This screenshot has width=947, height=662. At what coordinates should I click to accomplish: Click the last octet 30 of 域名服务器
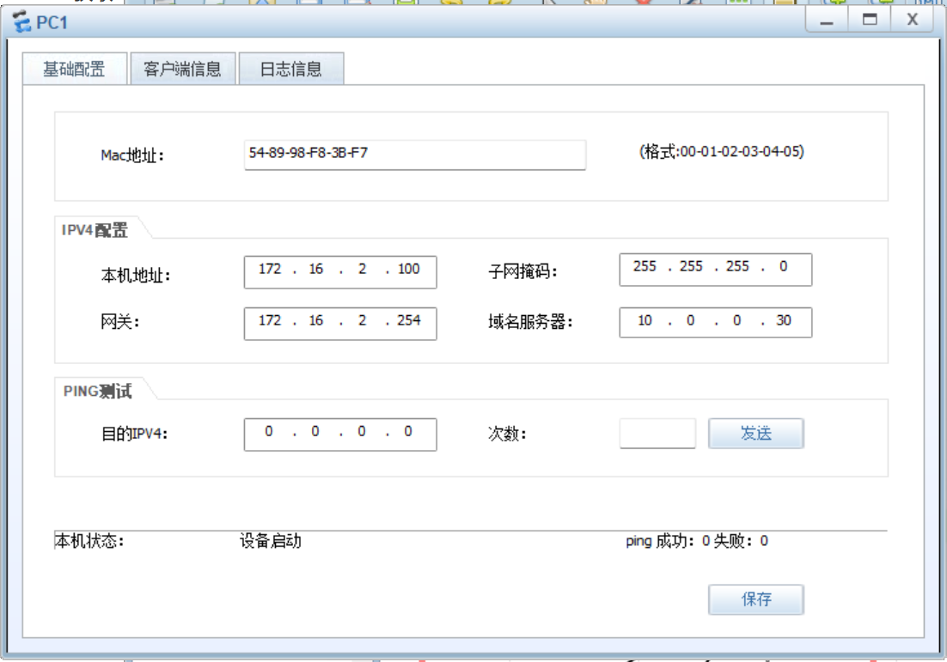(x=784, y=320)
